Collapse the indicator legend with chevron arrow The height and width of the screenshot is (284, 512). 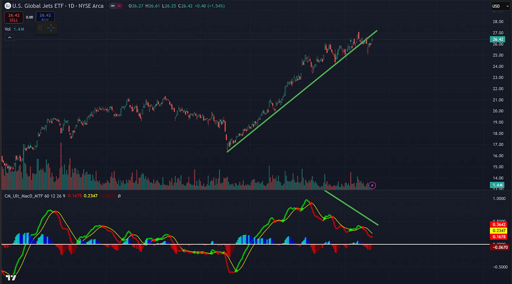pos(9,37)
